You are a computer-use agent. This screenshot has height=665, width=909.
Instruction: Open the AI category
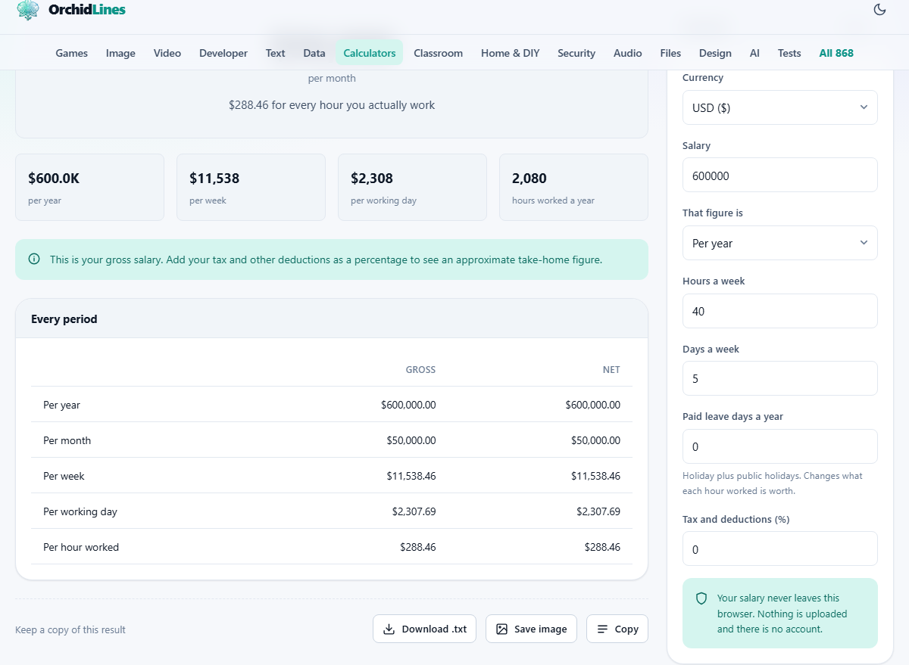pyautogui.click(x=754, y=53)
